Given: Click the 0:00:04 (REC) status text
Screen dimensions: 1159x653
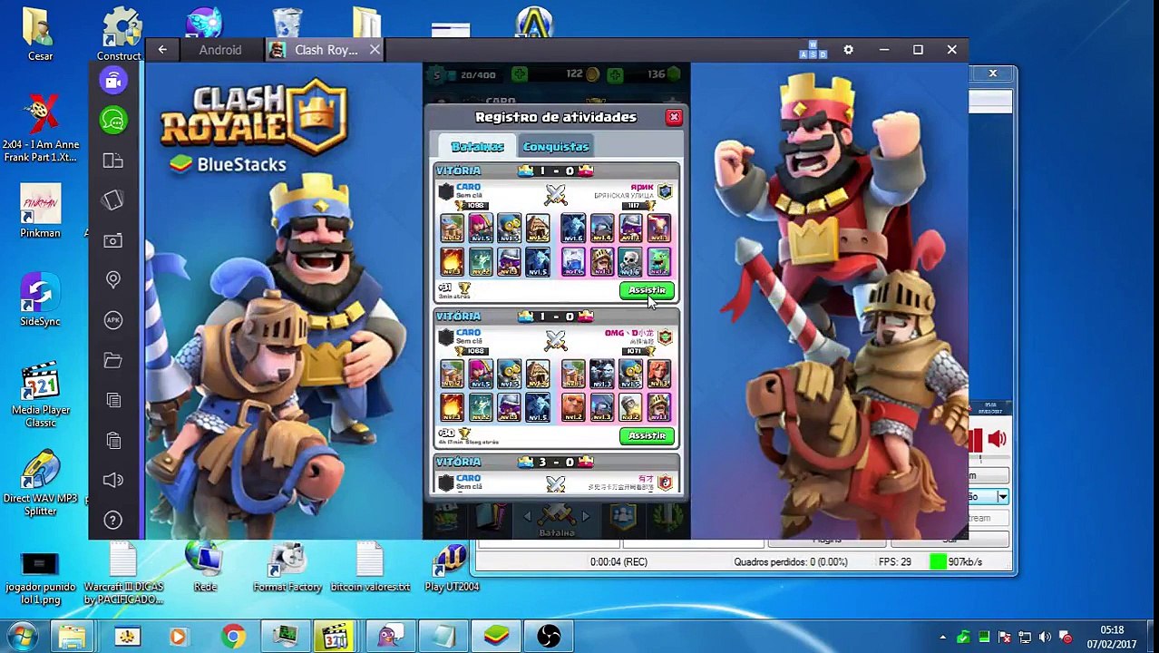Looking at the screenshot, I should (x=618, y=562).
